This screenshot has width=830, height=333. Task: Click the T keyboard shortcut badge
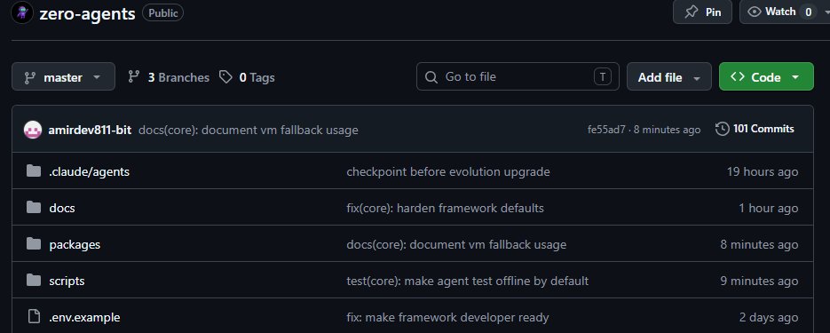[603, 76]
